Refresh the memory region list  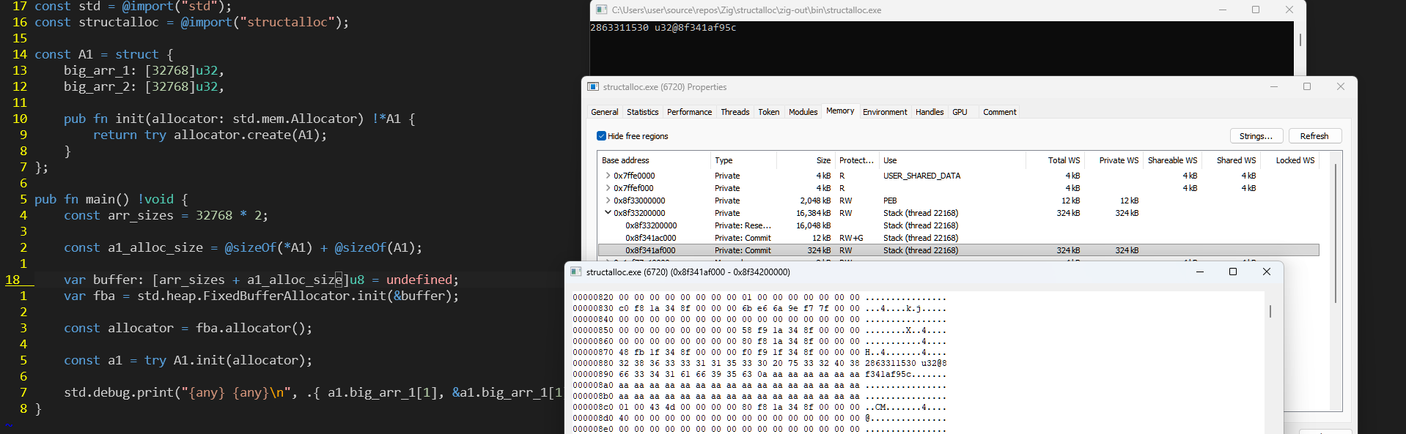click(x=1314, y=136)
